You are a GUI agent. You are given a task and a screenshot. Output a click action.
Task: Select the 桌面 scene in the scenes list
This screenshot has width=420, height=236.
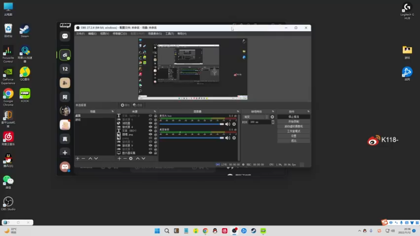94,116
